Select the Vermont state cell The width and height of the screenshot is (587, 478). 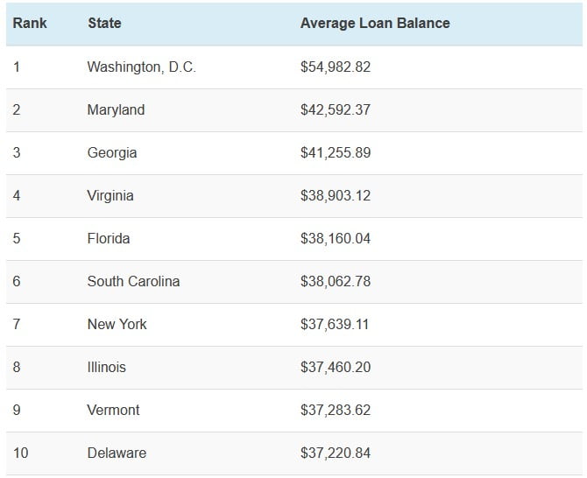pos(113,410)
